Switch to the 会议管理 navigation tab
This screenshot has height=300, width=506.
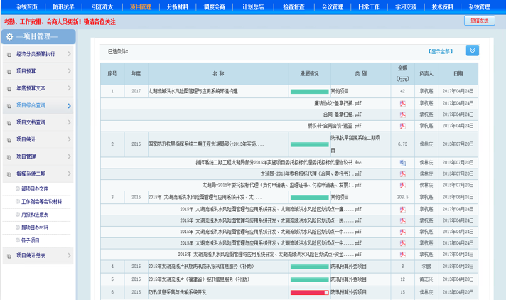coord(332,6)
